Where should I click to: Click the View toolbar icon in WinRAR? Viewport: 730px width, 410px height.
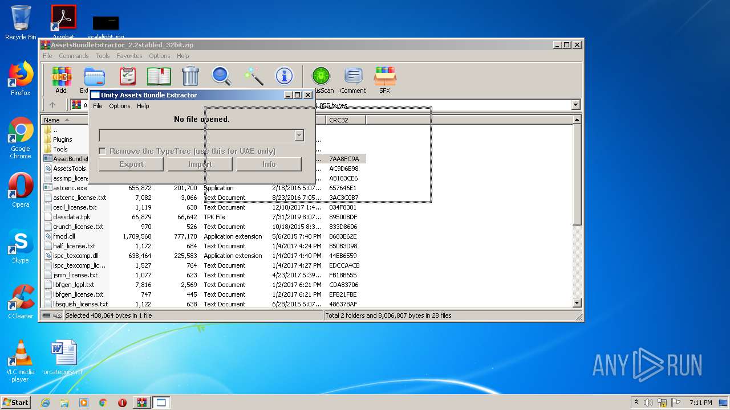click(159, 76)
